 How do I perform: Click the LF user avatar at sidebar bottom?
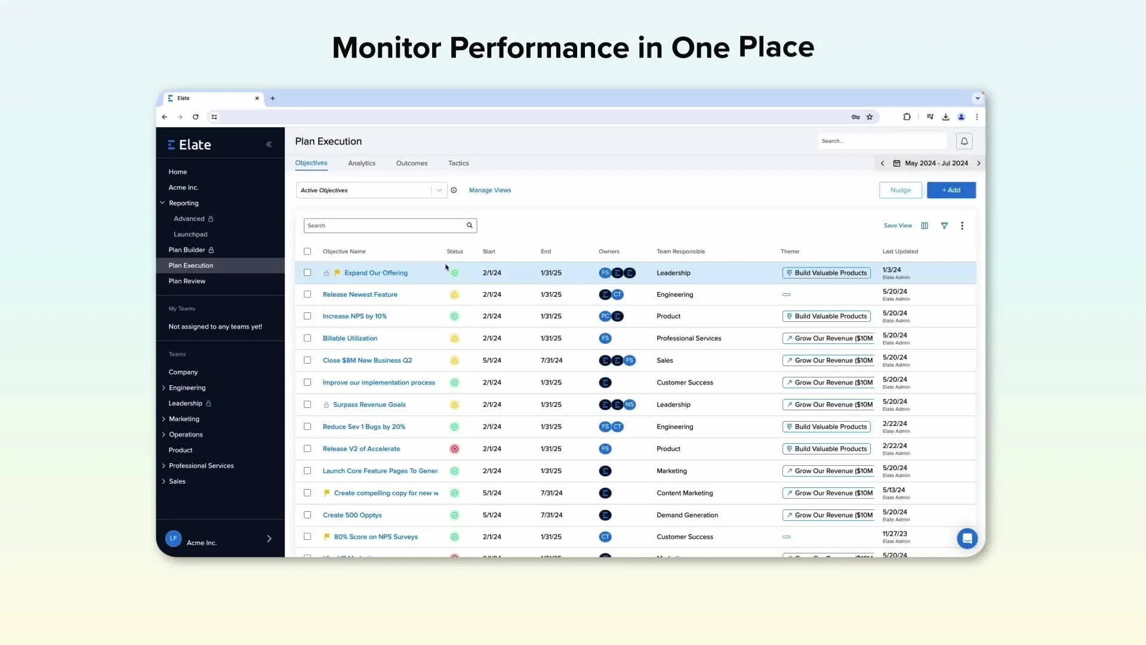[x=173, y=539]
